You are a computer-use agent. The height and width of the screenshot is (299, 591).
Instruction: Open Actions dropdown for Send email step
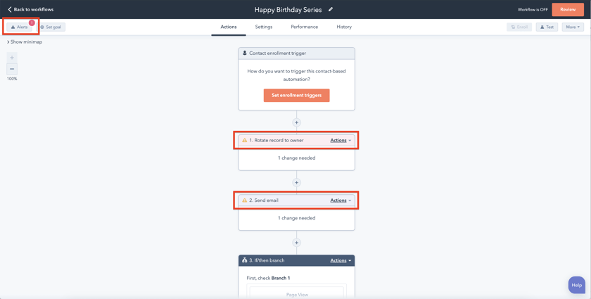pyautogui.click(x=341, y=201)
